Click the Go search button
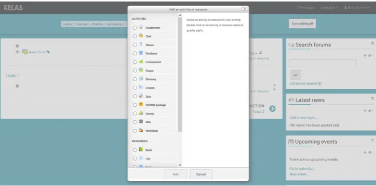Screen dimensions: 376x186 pyautogui.click(x=296, y=75)
